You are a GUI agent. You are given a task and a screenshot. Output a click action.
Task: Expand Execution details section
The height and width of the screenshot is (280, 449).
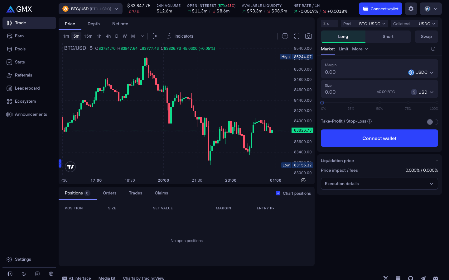[379, 184]
